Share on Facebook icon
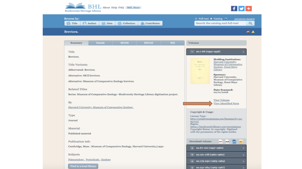The image size is (302, 169). (x=234, y=8)
